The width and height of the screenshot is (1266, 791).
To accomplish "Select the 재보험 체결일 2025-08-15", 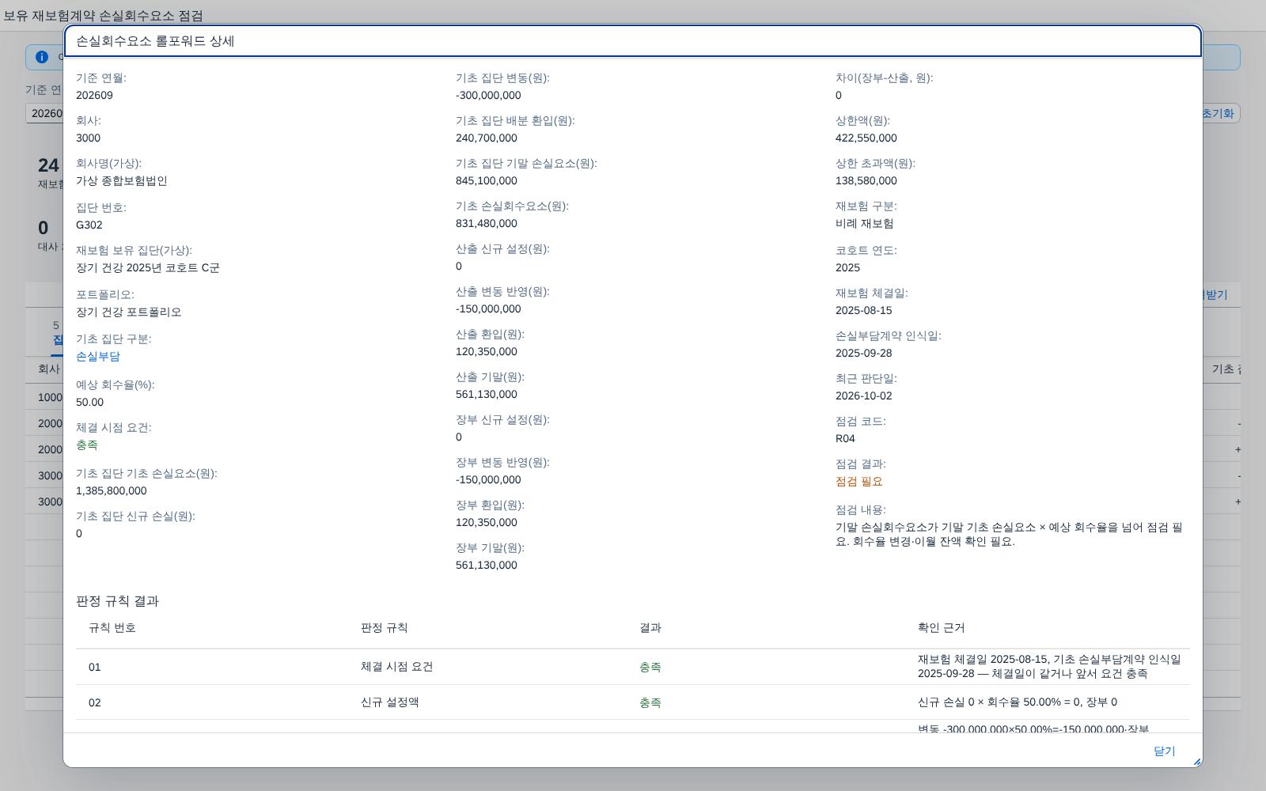I will (864, 310).
